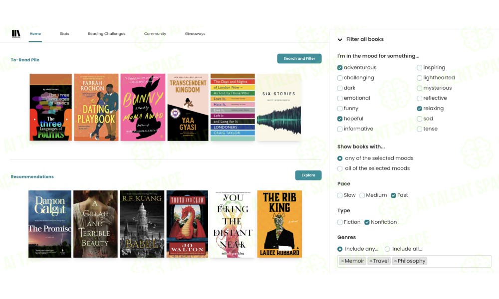Open the Community tab

tap(155, 34)
